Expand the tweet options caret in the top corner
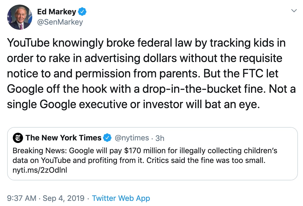Viewport: 303px width, 206px height. click(293, 10)
